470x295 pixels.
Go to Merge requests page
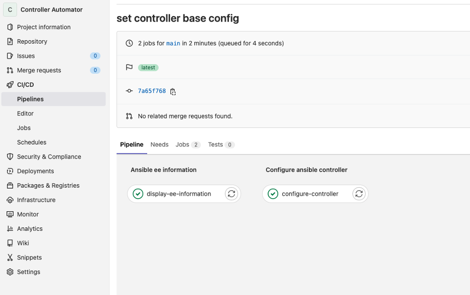(39, 70)
